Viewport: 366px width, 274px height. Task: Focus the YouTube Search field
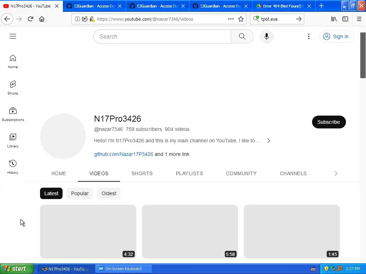162,36
